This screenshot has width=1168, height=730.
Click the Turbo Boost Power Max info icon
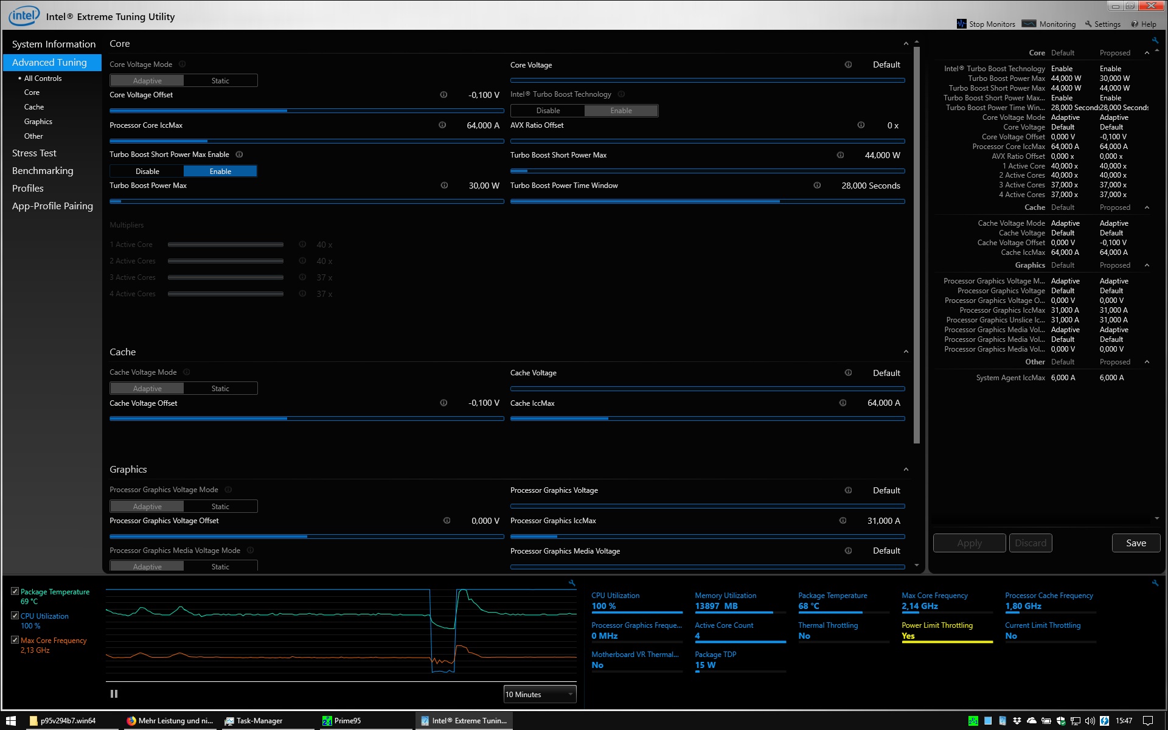[444, 186]
